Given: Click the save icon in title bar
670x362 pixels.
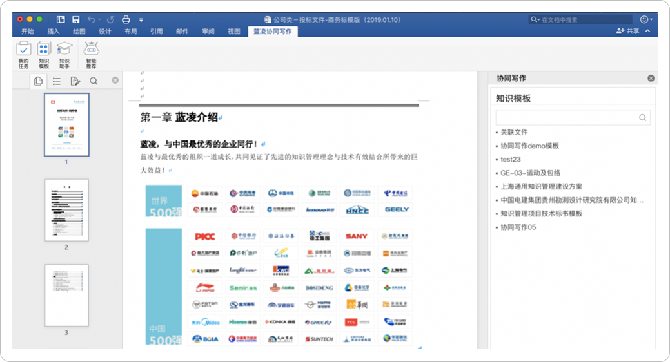Looking at the screenshot, I should click(76, 20).
